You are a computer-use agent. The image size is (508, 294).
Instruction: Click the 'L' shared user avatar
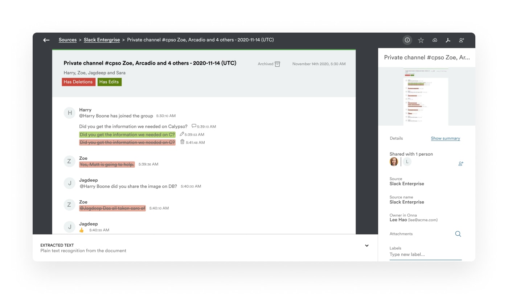(x=407, y=162)
